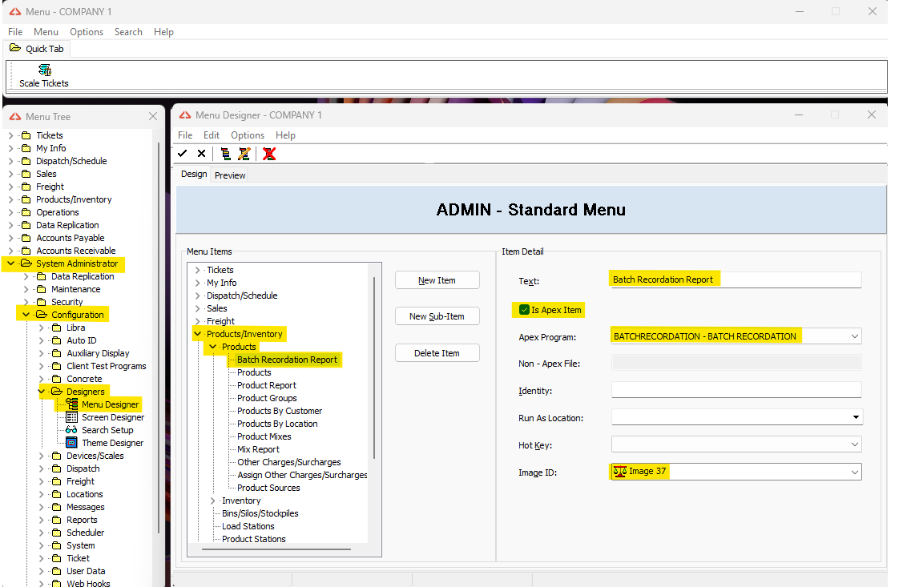
Task: Open the Search menu in main window
Action: coord(128,32)
